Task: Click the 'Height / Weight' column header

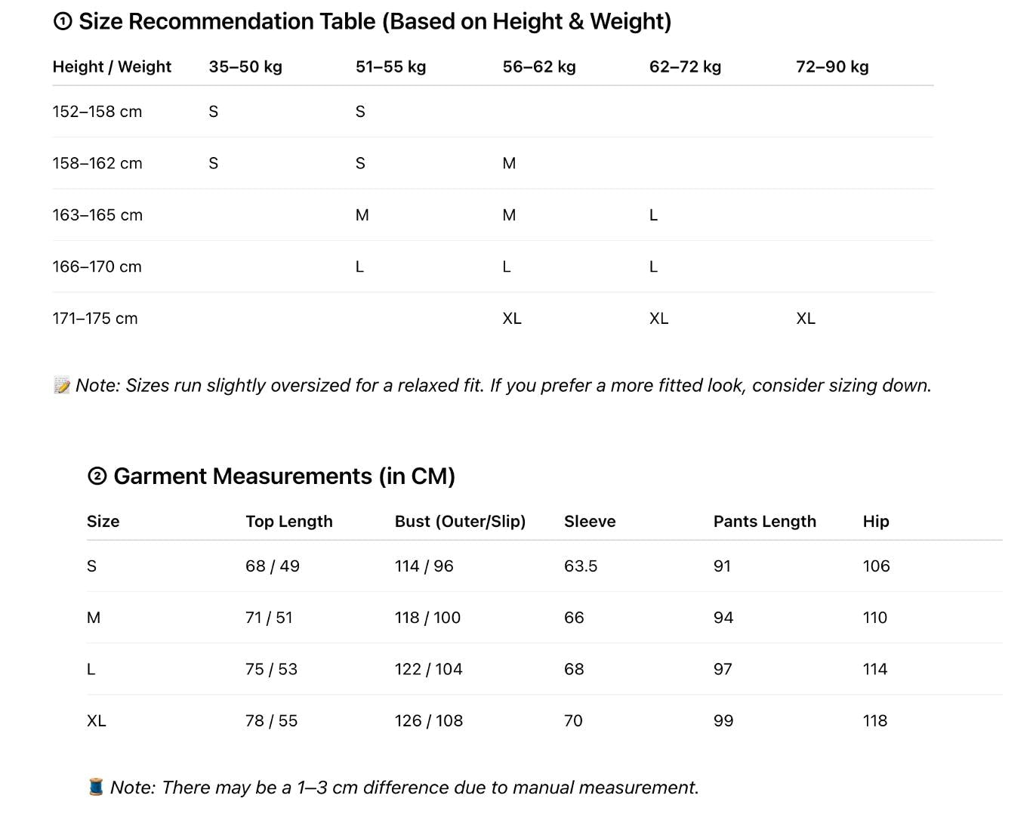Action: pos(112,66)
